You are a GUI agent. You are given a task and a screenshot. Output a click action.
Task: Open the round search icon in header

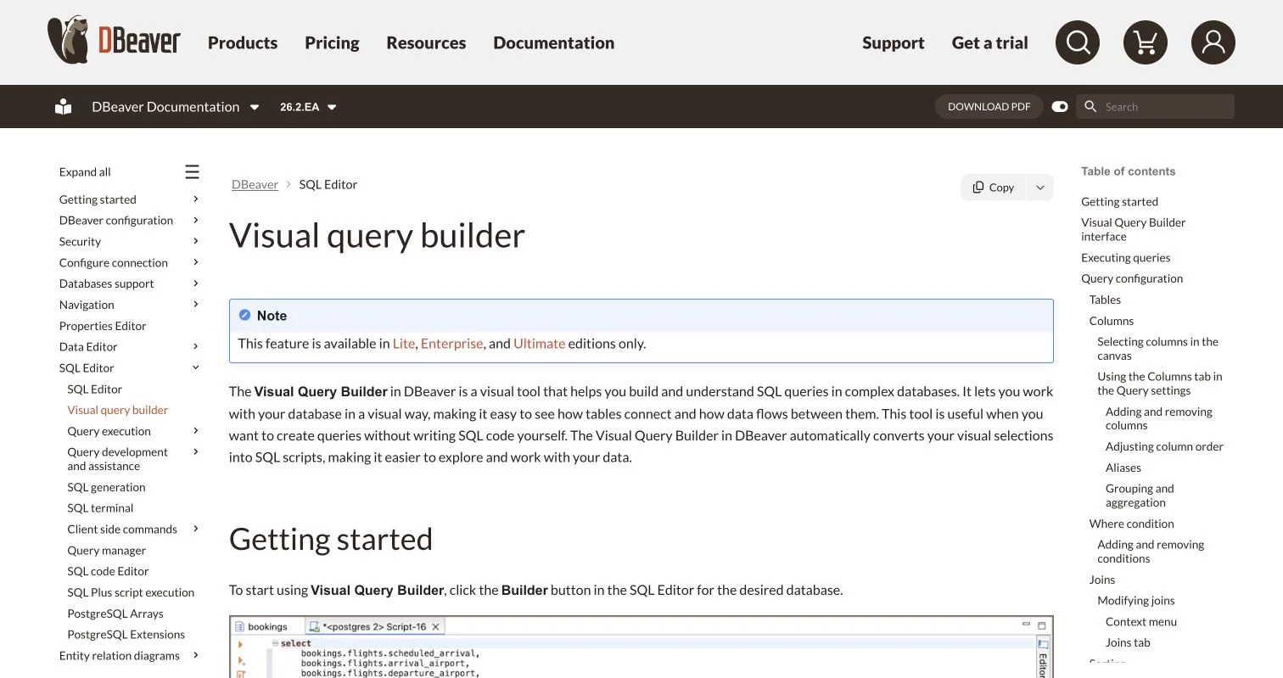(x=1078, y=42)
